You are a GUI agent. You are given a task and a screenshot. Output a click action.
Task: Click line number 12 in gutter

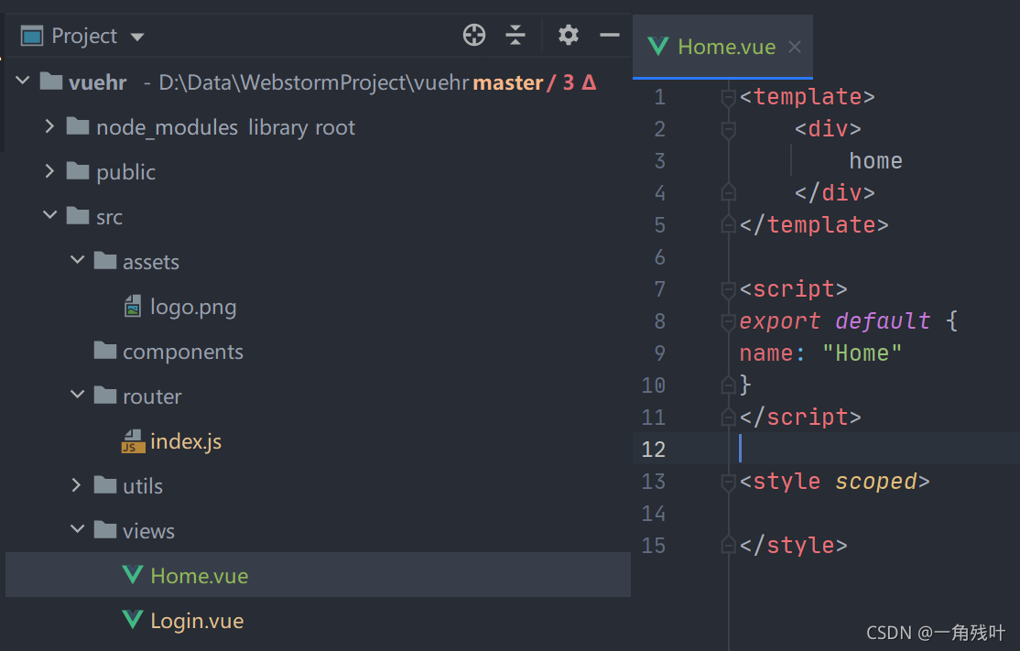653,449
